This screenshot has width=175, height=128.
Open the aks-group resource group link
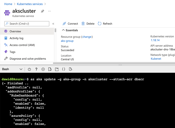pyautogui.click(x=67, y=41)
